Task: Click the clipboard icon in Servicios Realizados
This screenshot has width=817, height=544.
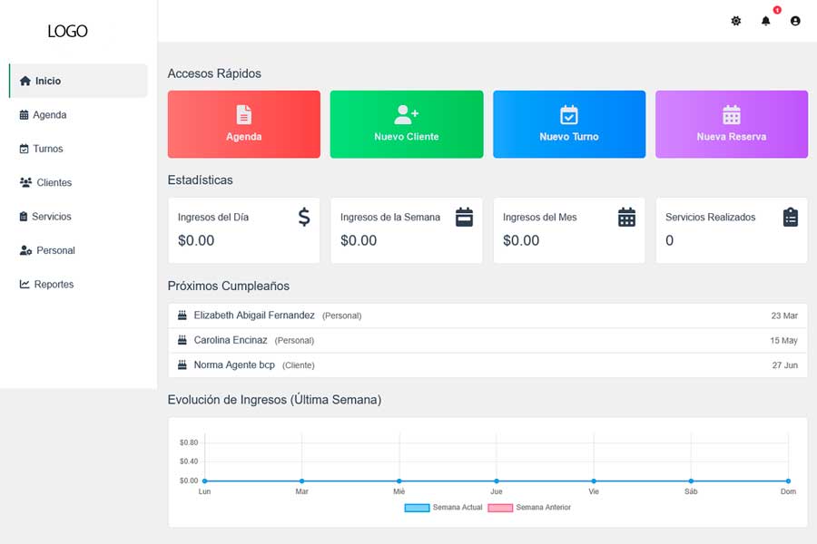Action: point(790,217)
